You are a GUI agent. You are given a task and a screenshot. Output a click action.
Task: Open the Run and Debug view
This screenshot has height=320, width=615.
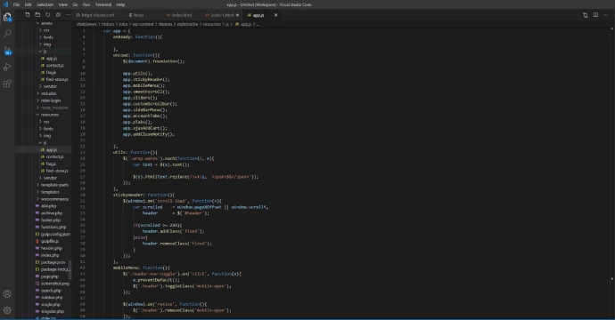pos(7,67)
